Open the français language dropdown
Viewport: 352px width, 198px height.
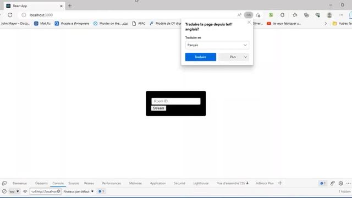point(217,45)
